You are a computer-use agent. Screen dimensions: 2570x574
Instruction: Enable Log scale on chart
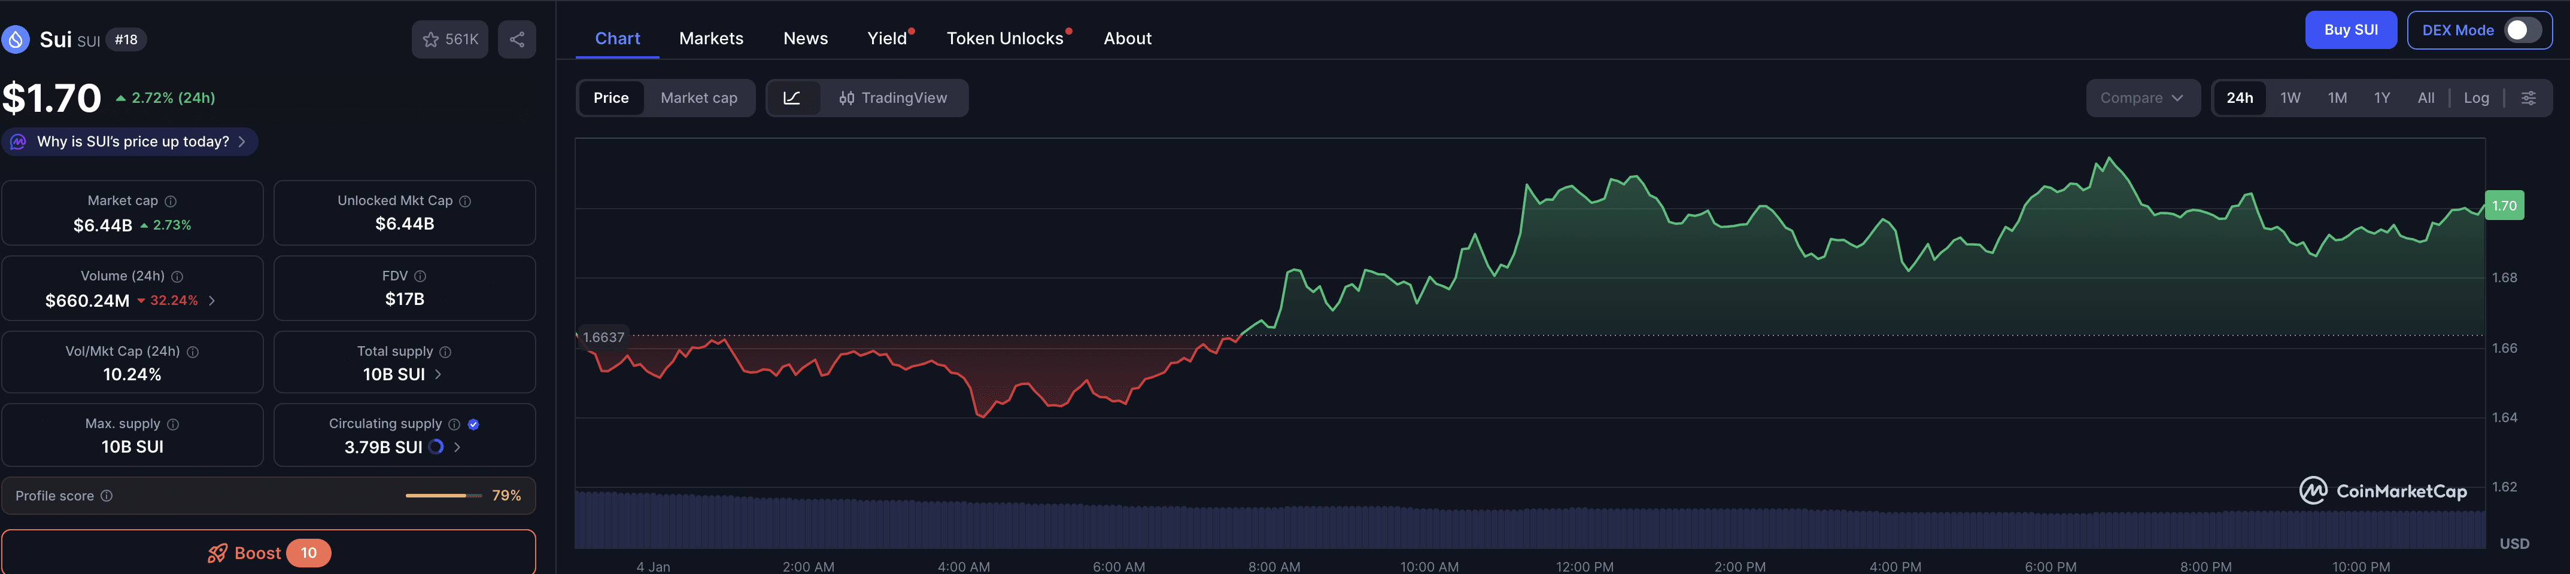click(2475, 97)
